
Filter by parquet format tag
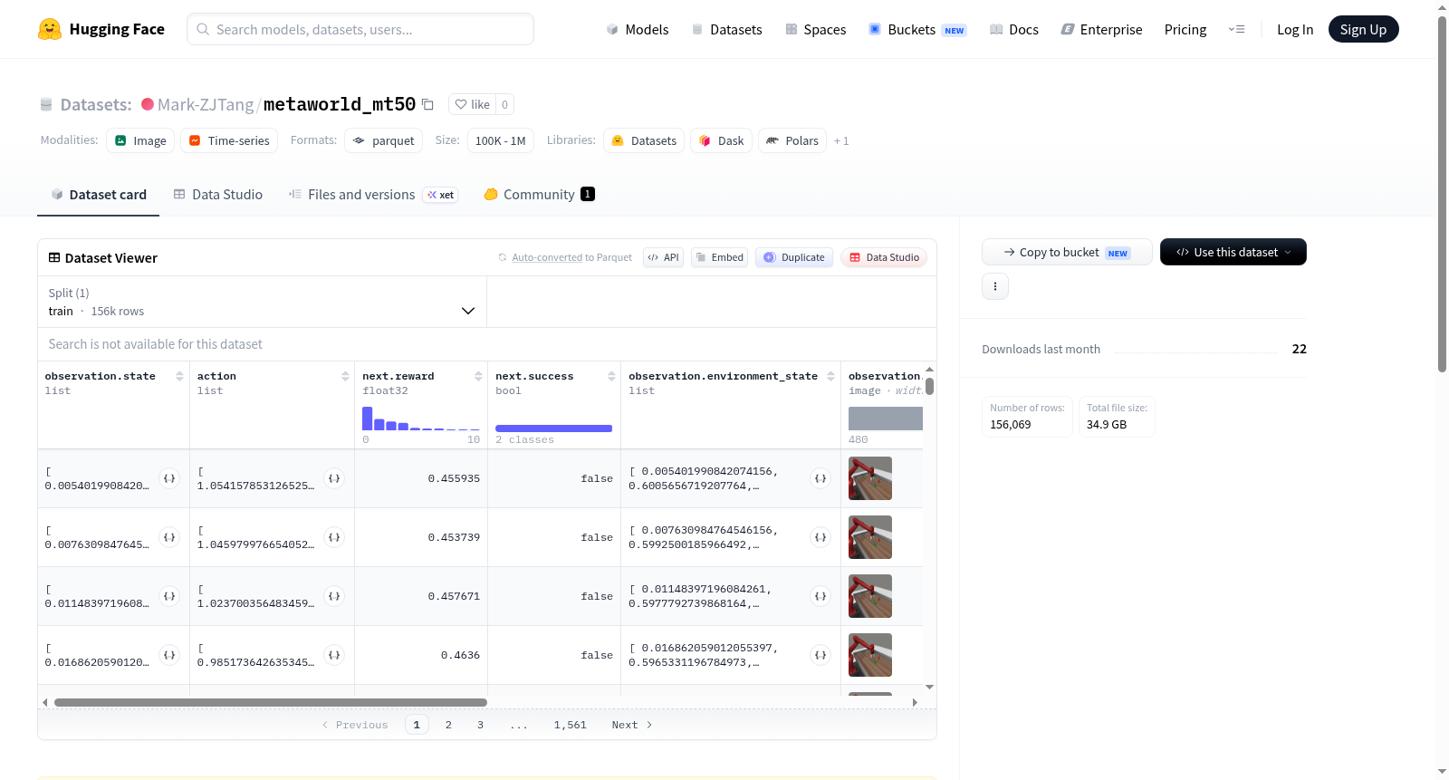(x=383, y=140)
